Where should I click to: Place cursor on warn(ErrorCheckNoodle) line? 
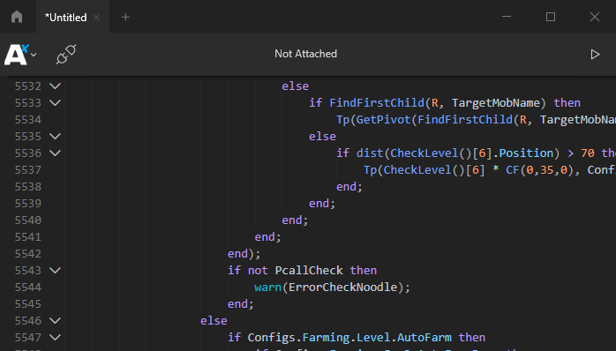[332, 288]
